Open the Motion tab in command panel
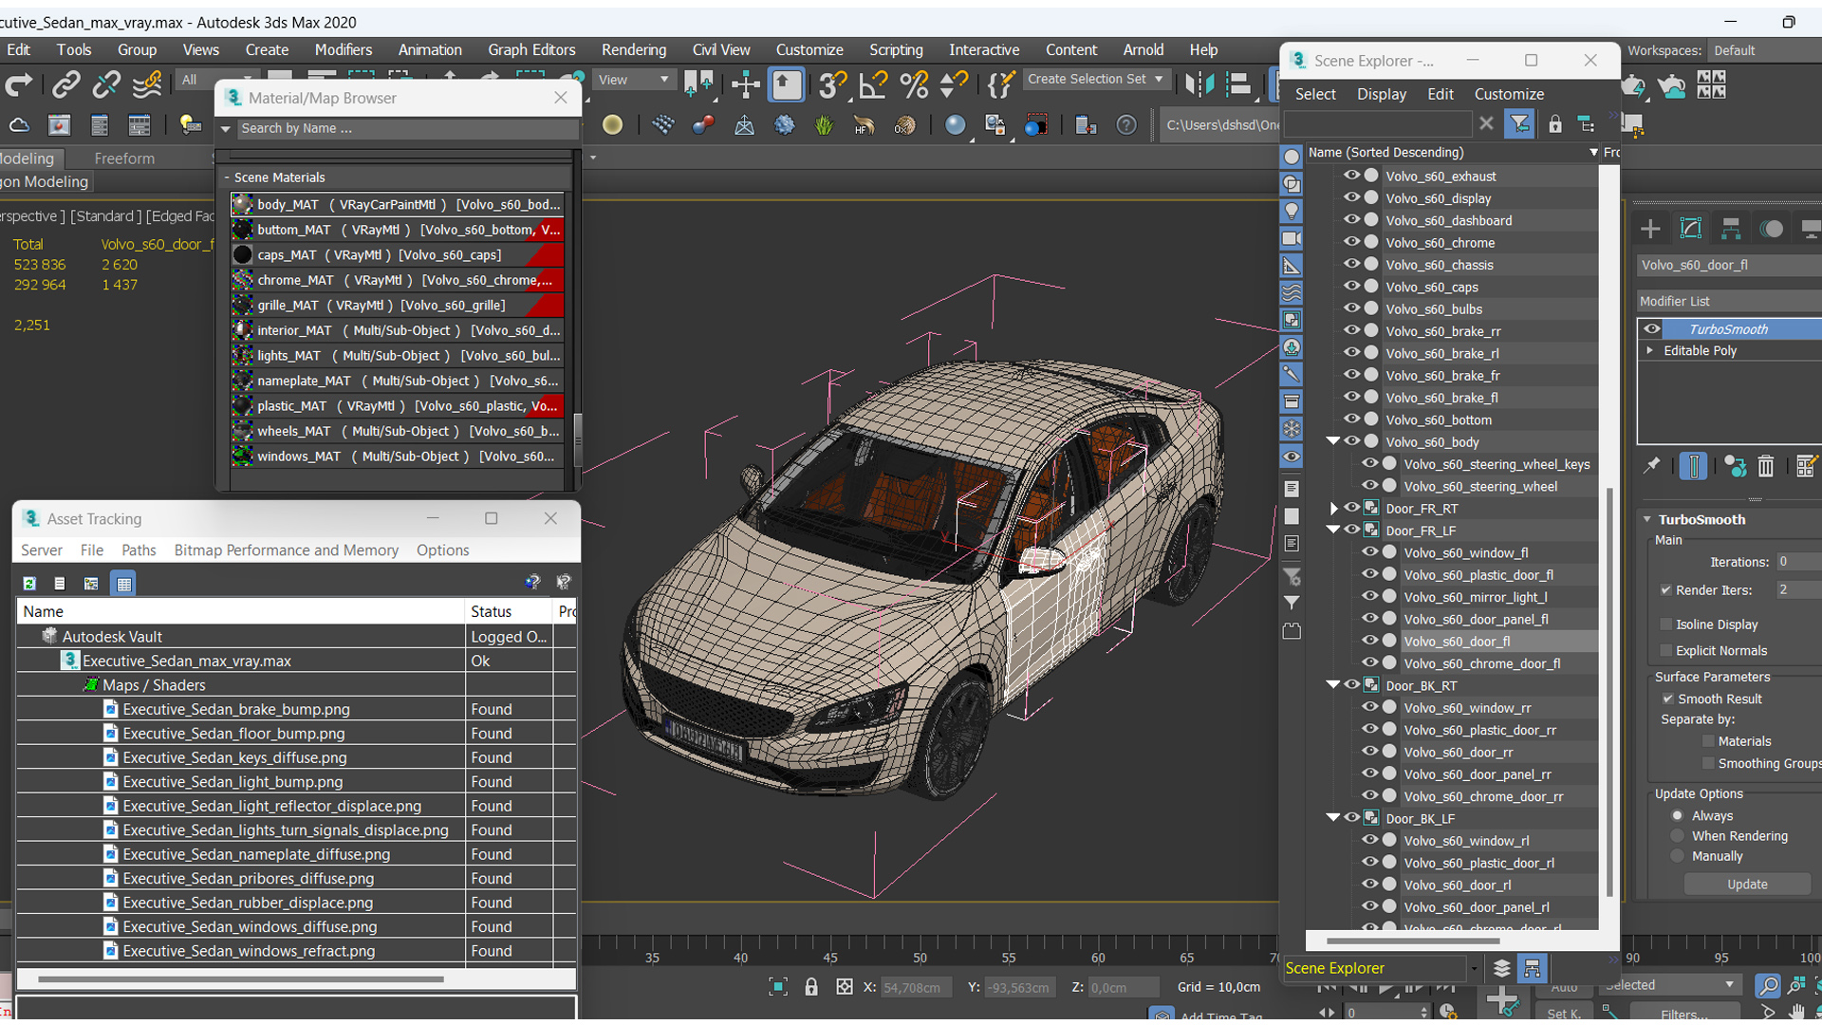Viewport: 1822px width, 1025px height. pos(1771,229)
